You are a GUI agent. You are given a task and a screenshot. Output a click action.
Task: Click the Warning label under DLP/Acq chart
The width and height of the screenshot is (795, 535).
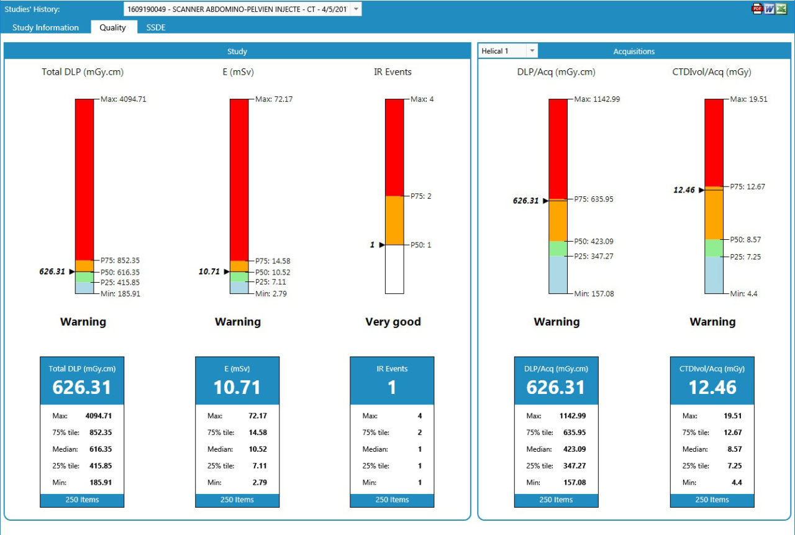556,322
